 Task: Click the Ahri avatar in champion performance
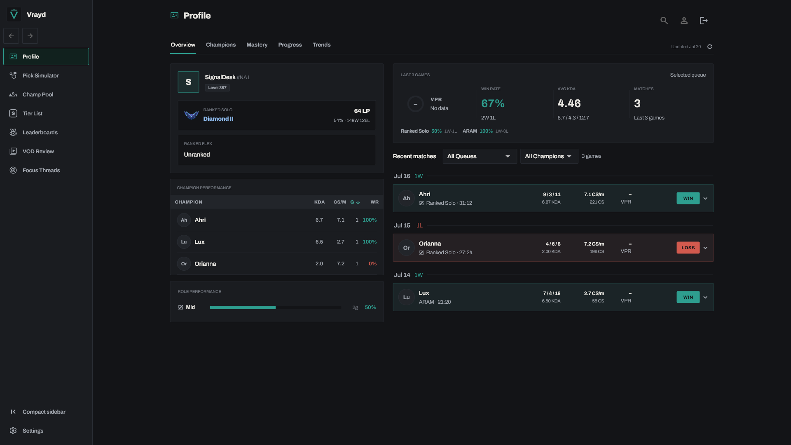point(184,220)
